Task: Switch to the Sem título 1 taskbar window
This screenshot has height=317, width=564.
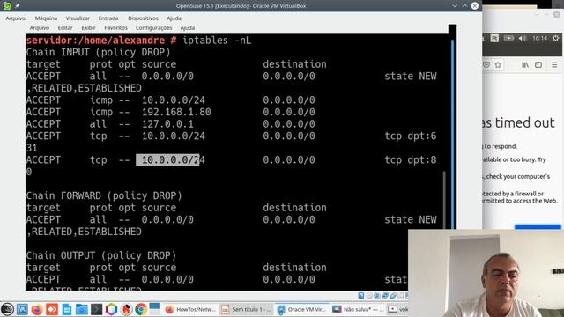Action: (x=246, y=309)
